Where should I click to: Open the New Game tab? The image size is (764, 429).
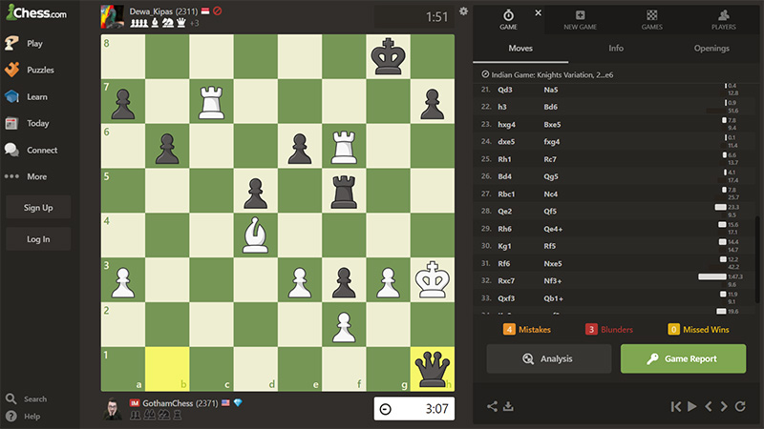click(x=580, y=20)
